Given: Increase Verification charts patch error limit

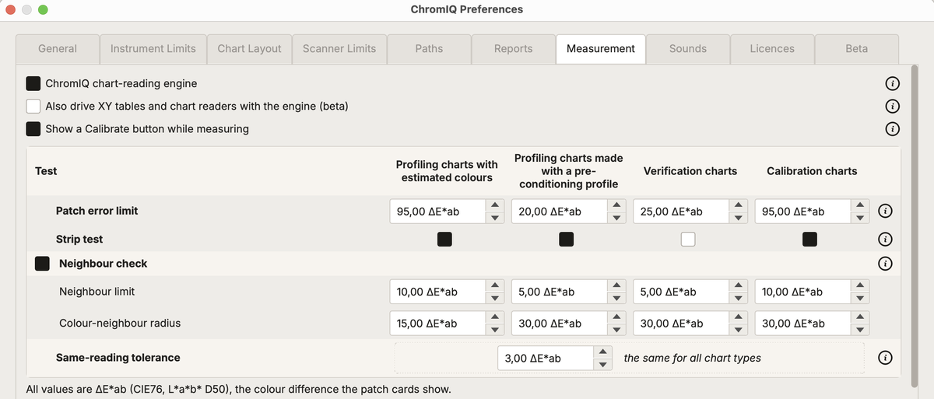Looking at the screenshot, I should click(738, 205).
